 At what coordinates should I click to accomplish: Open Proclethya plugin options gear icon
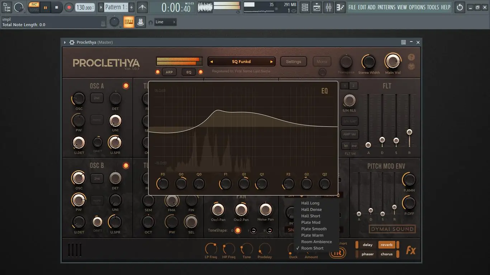[72, 42]
